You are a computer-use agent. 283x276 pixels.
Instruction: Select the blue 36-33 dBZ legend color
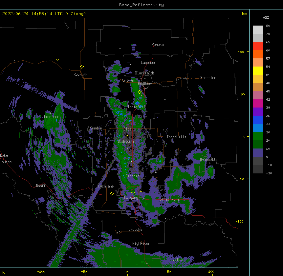[258, 120]
